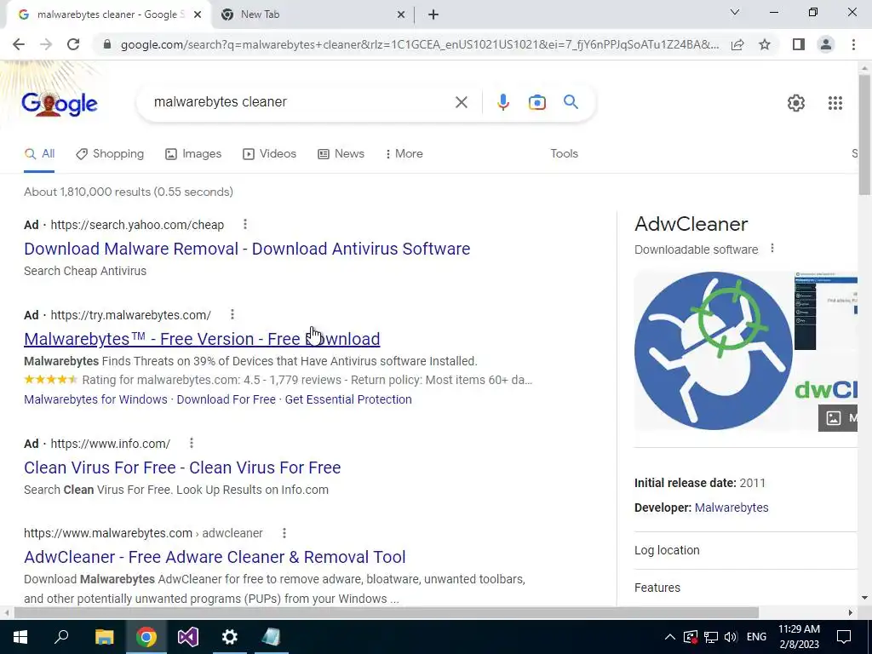
Task: Open the Windows Start menu
Action: 20,637
